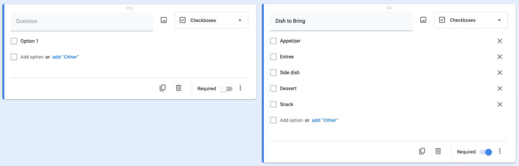Duplicate the blank Question card
The width and height of the screenshot is (519, 166).
pyautogui.click(x=163, y=88)
